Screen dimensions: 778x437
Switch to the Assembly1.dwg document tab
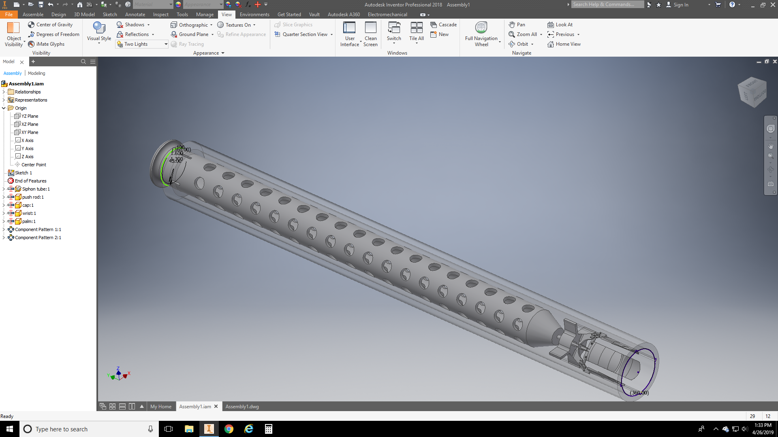(242, 407)
